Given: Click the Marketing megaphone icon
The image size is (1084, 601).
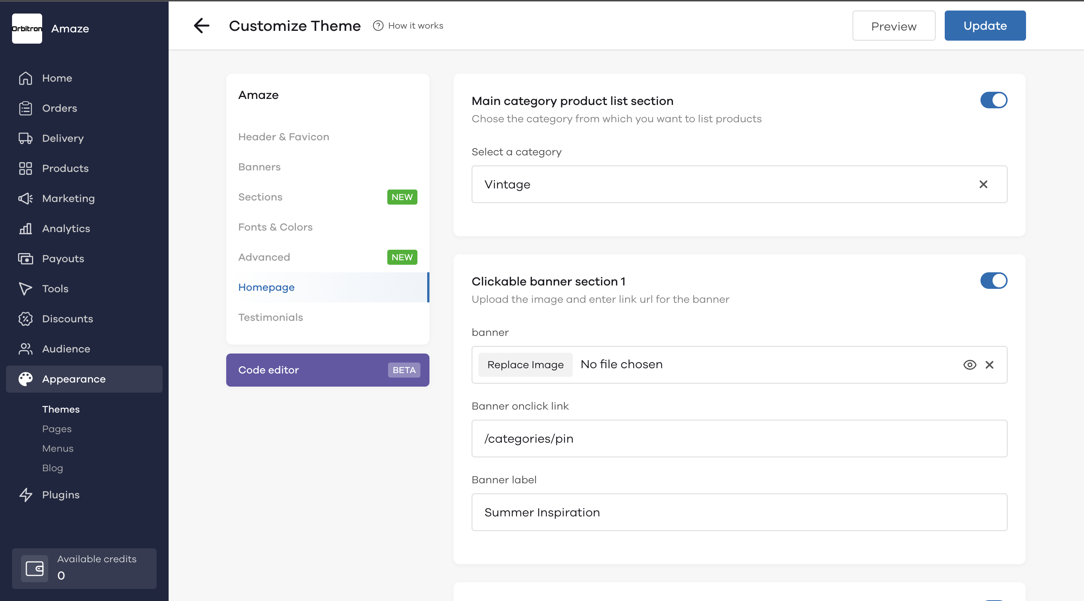Looking at the screenshot, I should (25, 199).
